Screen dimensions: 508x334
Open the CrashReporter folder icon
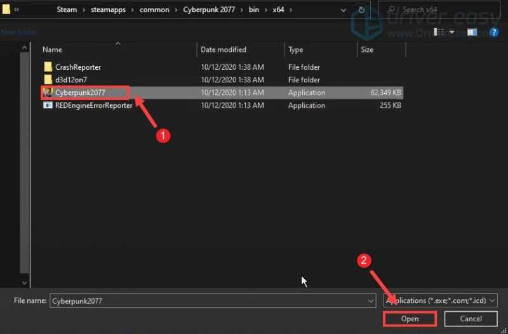click(x=48, y=67)
